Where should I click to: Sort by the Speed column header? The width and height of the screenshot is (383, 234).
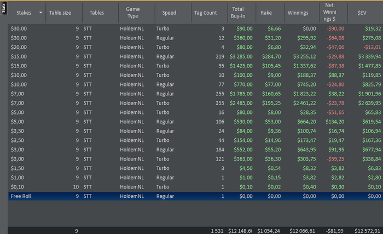point(169,13)
